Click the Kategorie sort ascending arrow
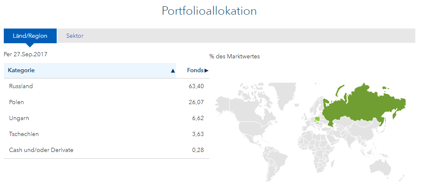Viewport: 422px width, 191px height. tap(173, 71)
